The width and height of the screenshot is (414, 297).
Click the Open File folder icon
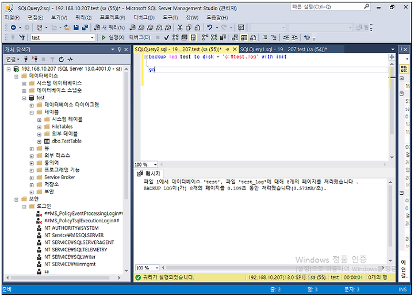click(67, 28)
